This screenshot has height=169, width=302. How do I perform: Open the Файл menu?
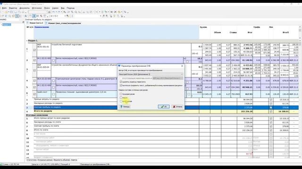coord(4,8)
